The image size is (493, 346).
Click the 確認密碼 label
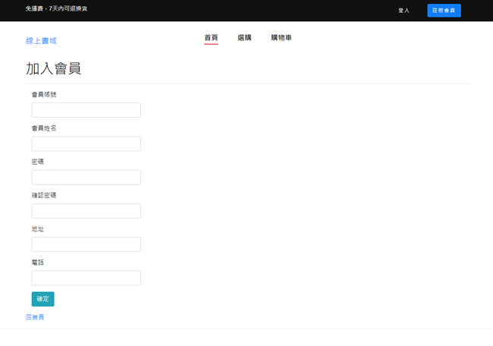click(44, 195)
